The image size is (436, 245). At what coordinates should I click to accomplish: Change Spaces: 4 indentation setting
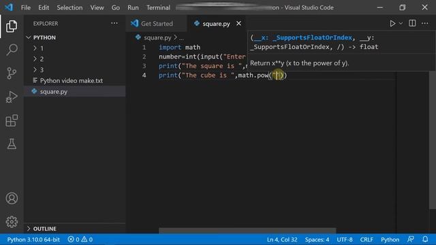click(x=317, y=239)
